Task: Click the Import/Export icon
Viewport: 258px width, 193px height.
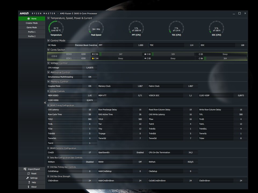Action: pyautogui.click(x=25, y=169)
